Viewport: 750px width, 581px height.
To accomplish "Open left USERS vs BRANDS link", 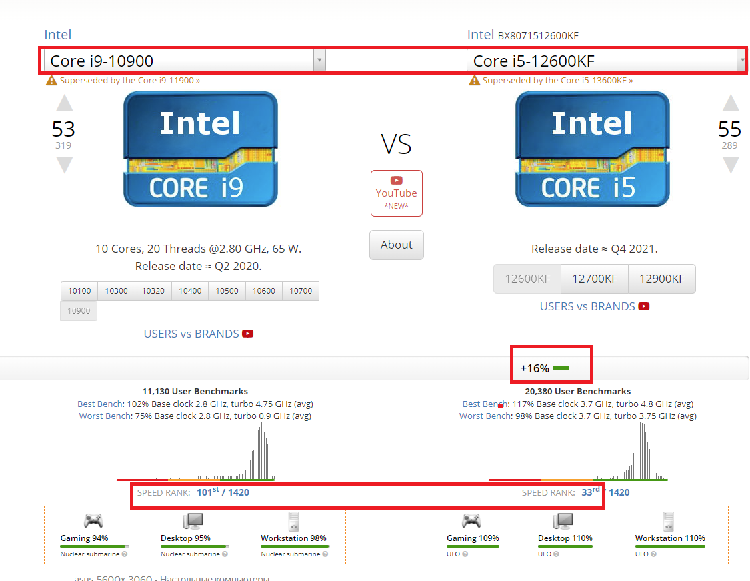I will [191, 334].
